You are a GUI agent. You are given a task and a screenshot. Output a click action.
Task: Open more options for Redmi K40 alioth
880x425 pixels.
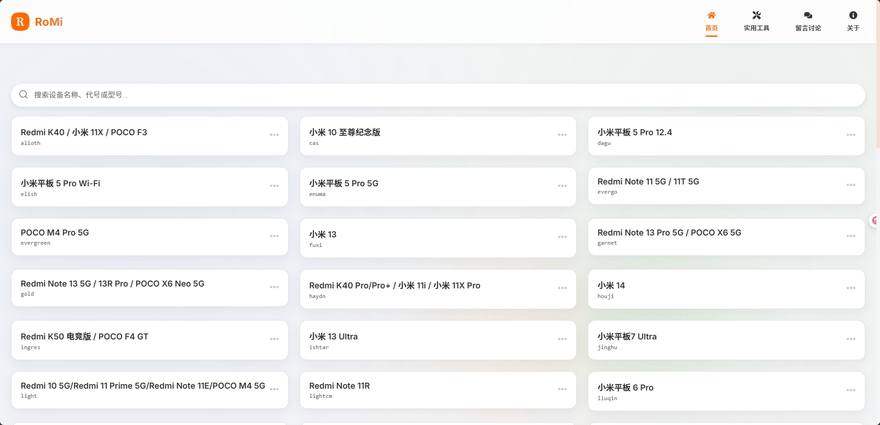coord(274,135)
